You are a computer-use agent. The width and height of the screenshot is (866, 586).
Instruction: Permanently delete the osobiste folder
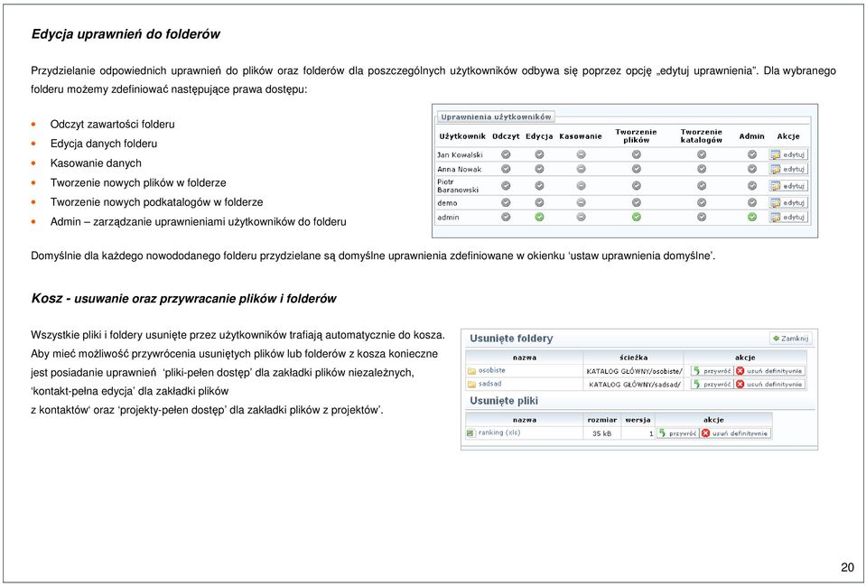tap(770, 370)
